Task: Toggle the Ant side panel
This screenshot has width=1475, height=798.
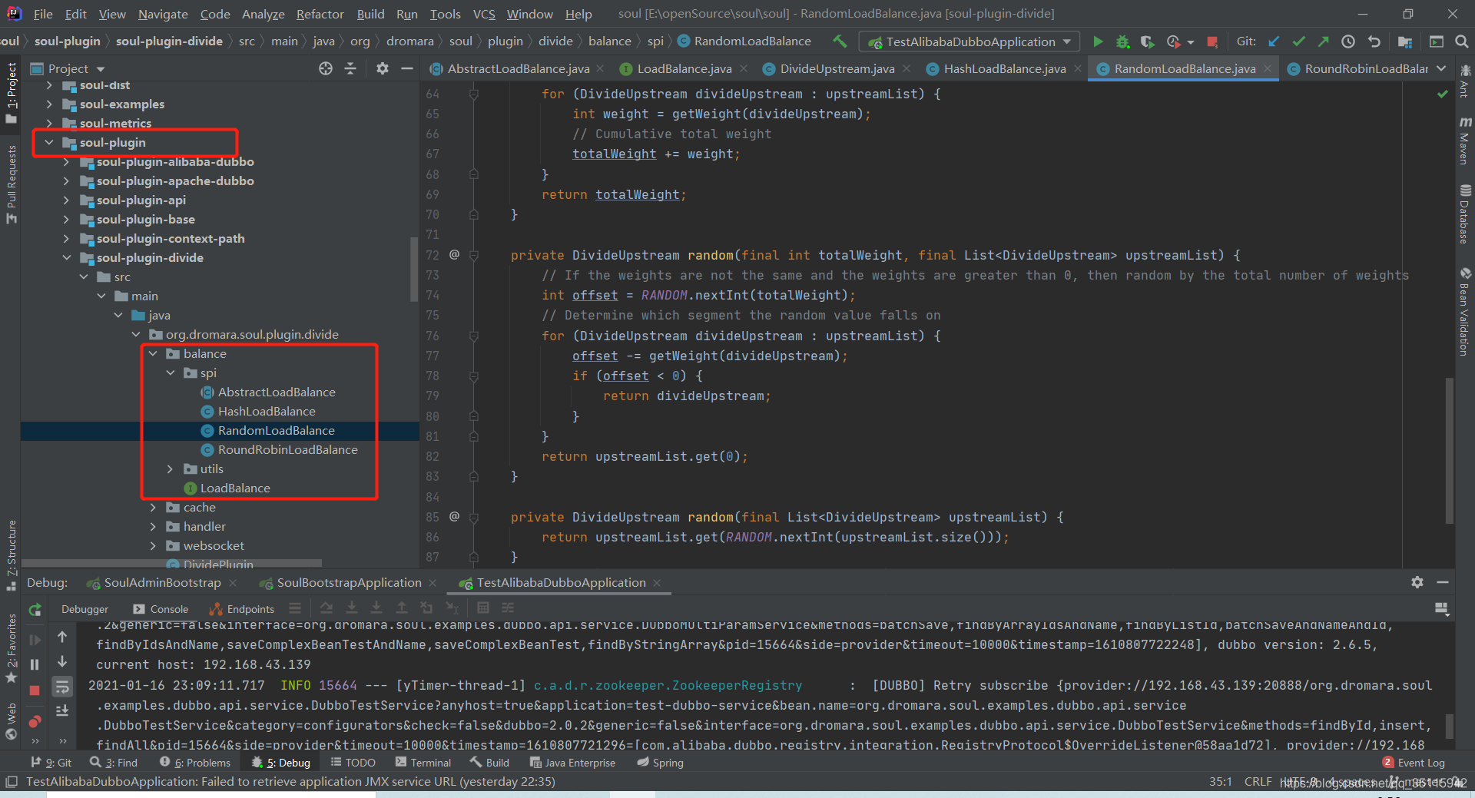Action: pyautogui.click(x=1465, y=82)
